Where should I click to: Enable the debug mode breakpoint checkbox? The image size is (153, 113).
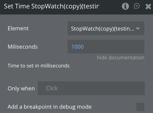click(x=140, y=107)
